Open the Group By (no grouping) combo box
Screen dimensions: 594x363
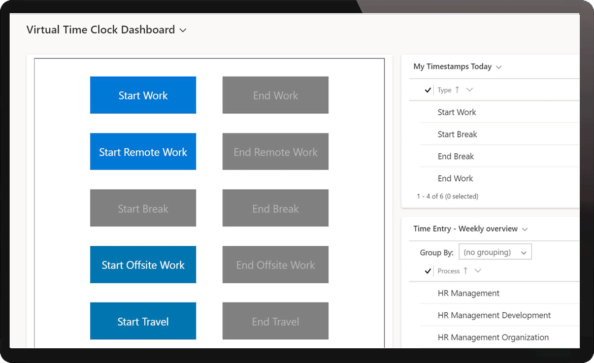point(495,251)
